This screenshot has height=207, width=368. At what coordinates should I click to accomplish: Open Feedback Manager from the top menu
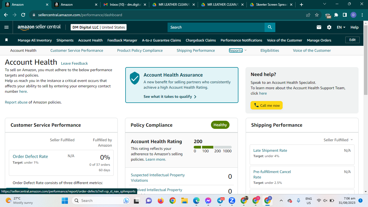[x=122, y=40]
